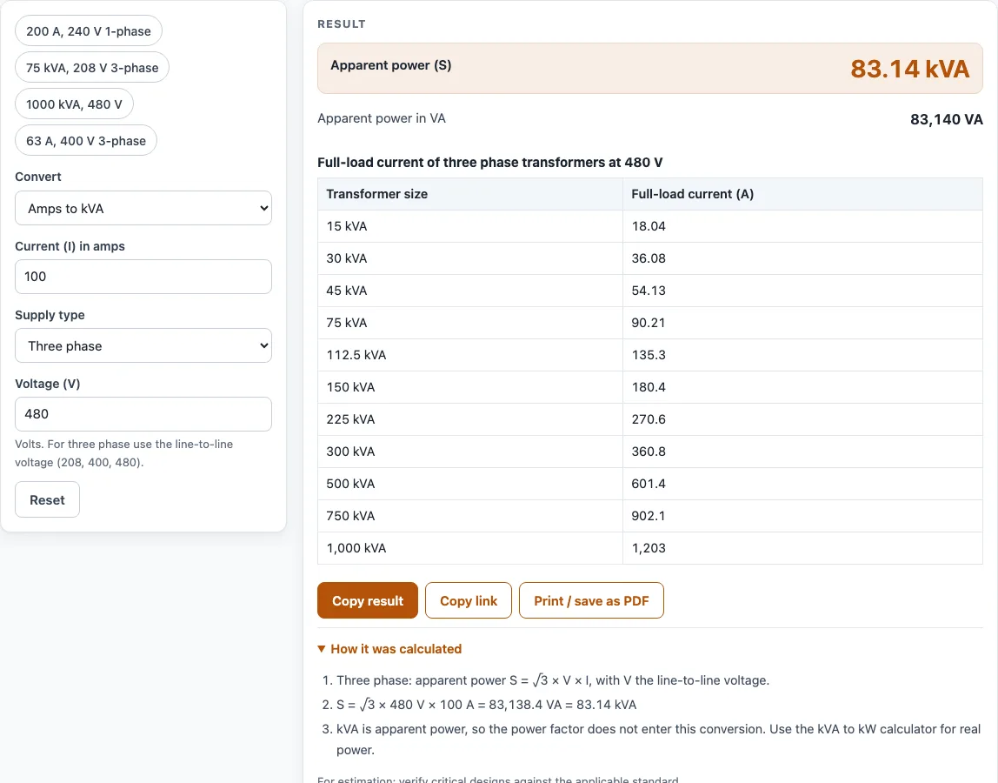Copy link to this calculation
Screen dimensions: 998x783
click(x=469, y=601)
